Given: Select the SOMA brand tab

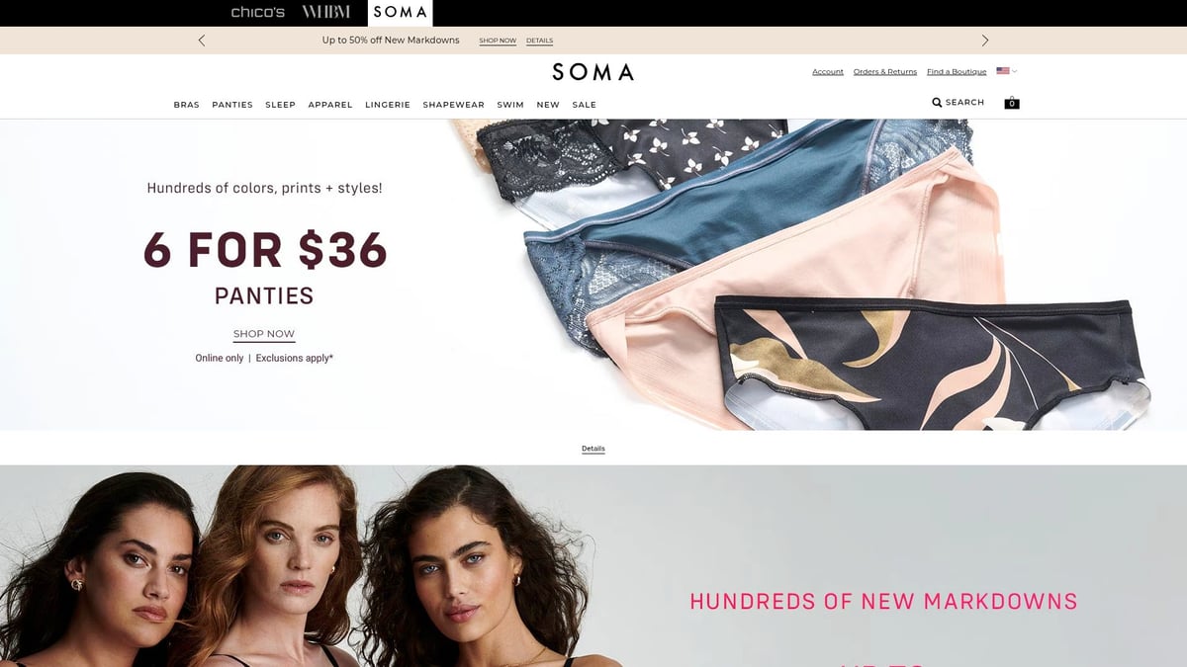Looking at the screenshot, I should click(401, 13).
